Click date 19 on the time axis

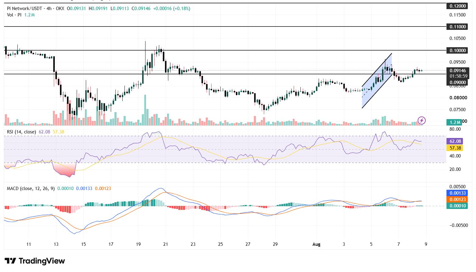[x=138, y=244]
